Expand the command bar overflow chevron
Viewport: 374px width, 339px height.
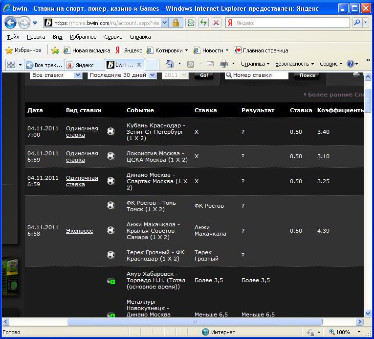tap(368, 60)
